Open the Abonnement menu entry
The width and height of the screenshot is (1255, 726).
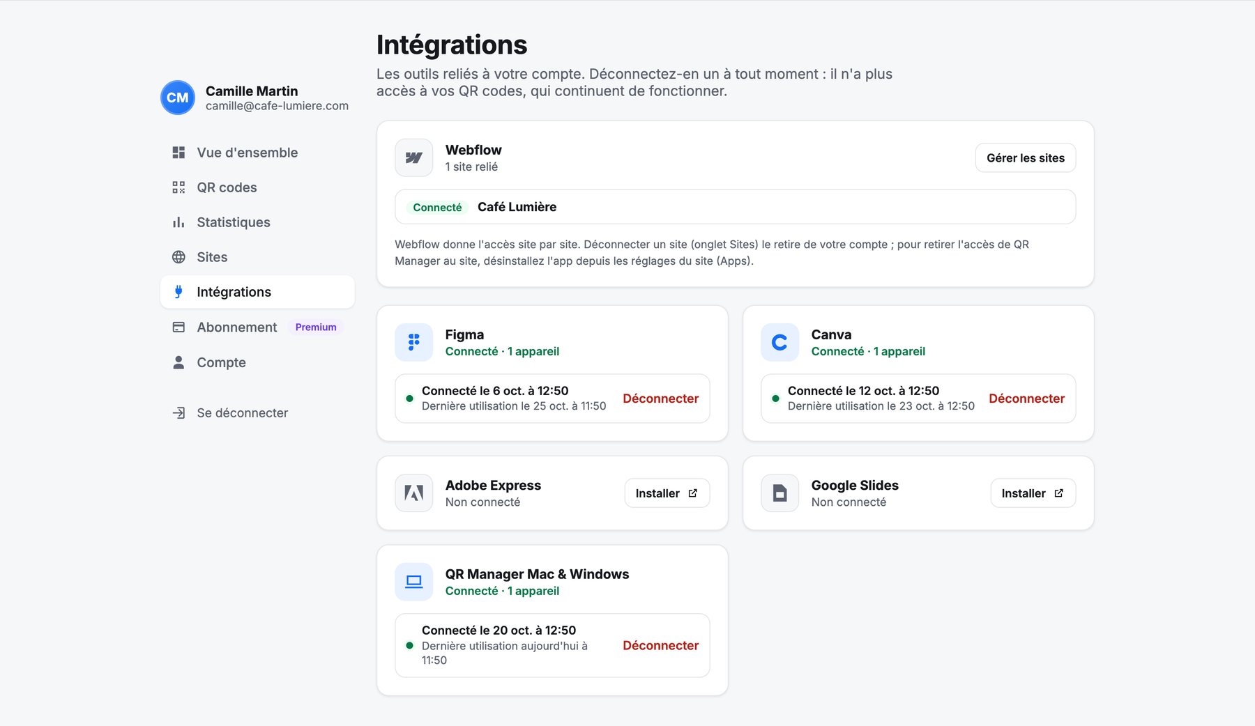pos(257,327)
